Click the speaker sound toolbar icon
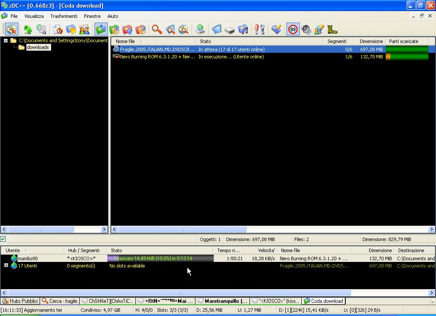This screenshot has width=436, height=316. pyautogui.click(x=306, y=29)
